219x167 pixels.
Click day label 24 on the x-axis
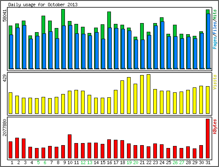(x=162, y=162)
